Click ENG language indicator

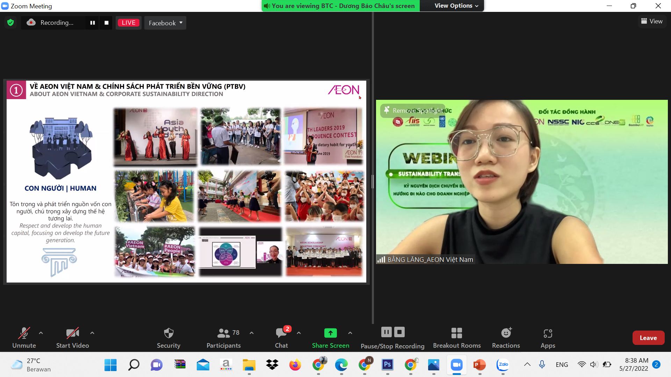coord(562,364)
